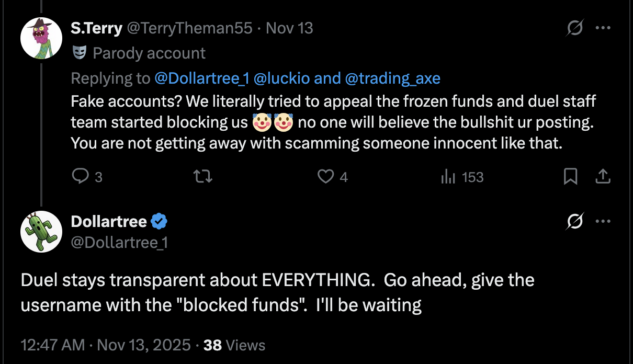This screenshot has width=633, height=364.
Task: Open the @trading_axe mention link
Action: pos(392,78)
